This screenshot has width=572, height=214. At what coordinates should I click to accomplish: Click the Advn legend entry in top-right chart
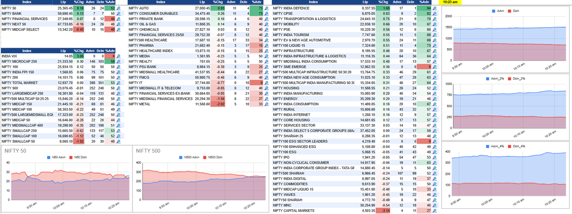pyautogui.click(x=498, y=10)
